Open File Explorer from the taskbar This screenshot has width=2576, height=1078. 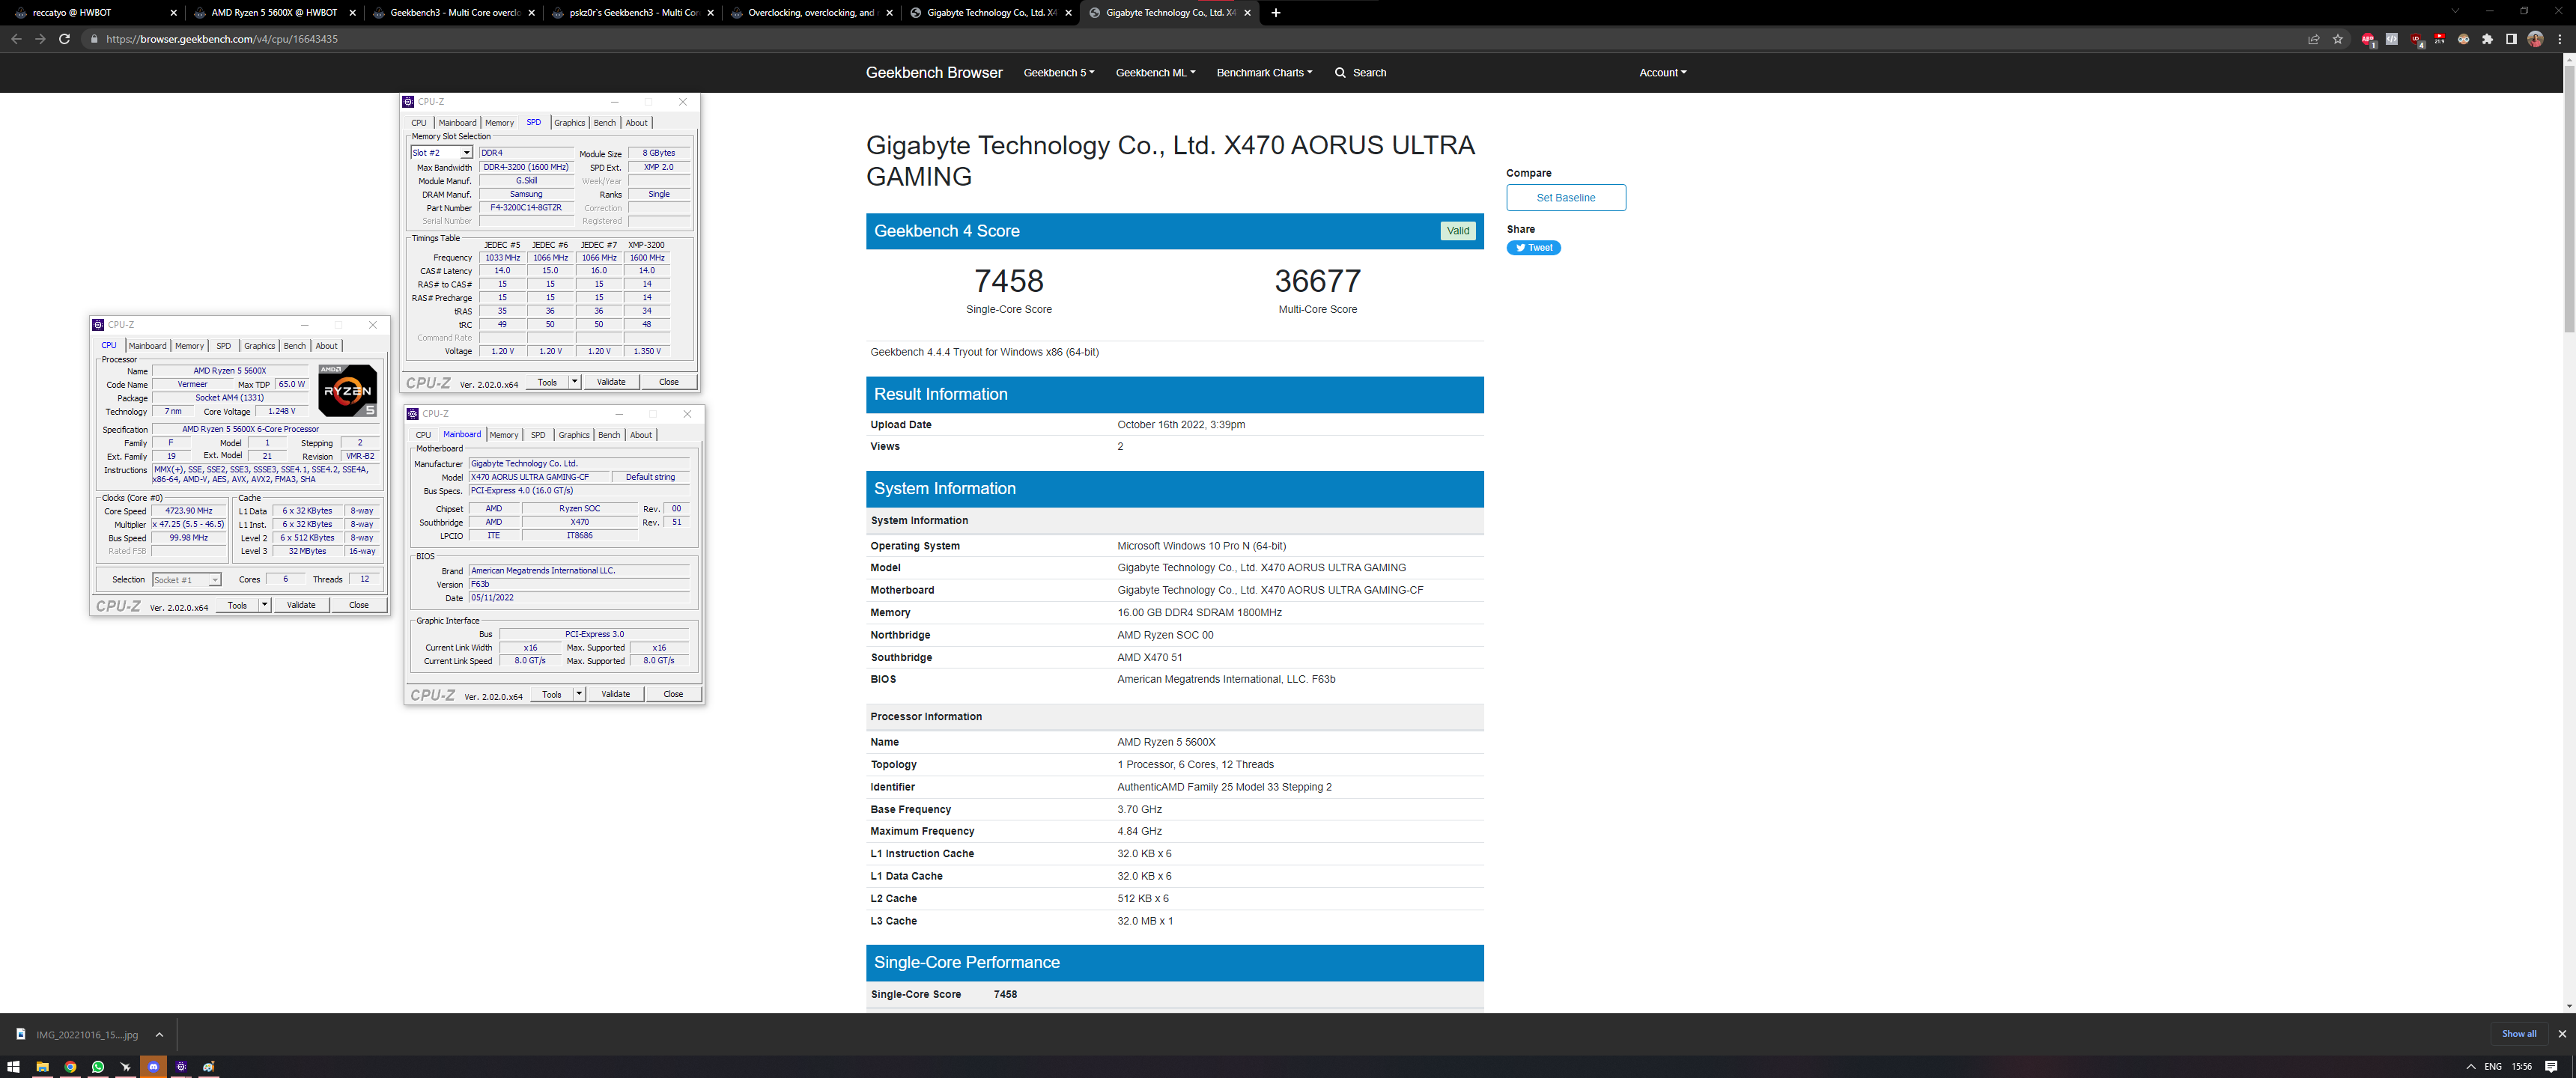click(42, 1067)
